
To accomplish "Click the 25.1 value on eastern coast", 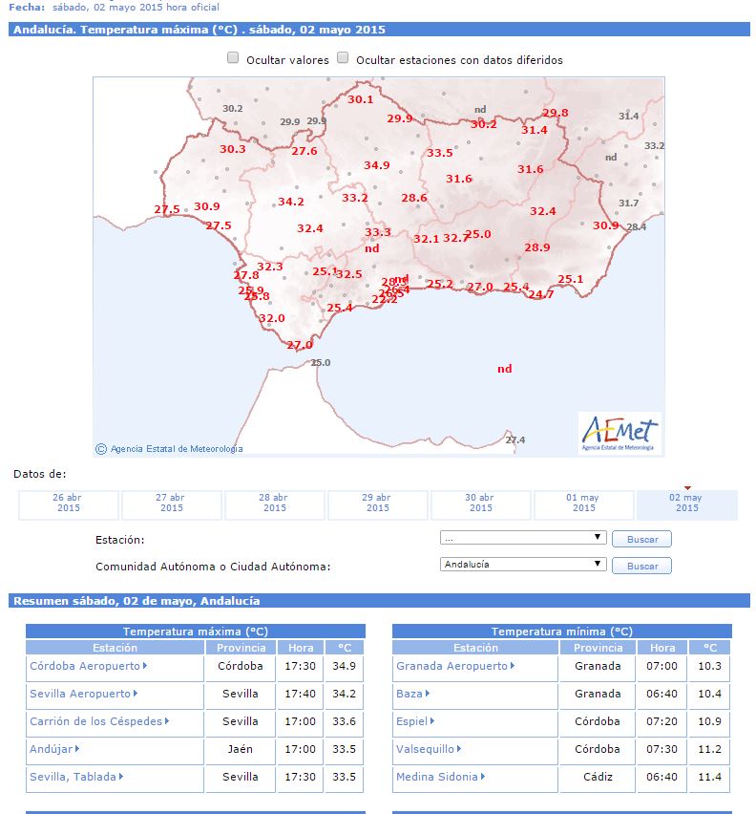I will point(571,279).
